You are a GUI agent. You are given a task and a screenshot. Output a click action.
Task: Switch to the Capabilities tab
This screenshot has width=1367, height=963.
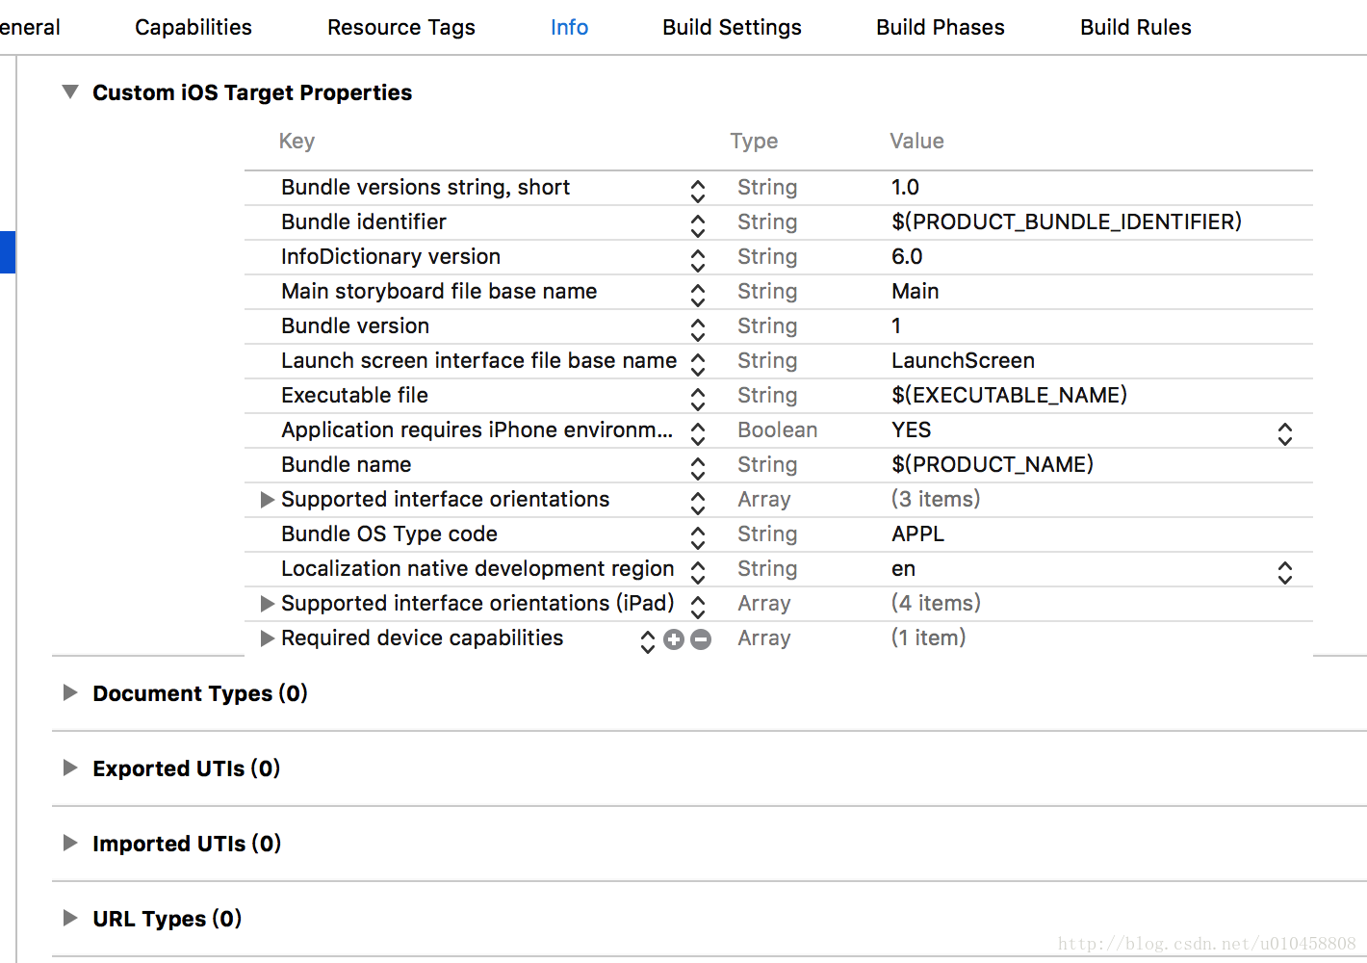coord(193,27)
